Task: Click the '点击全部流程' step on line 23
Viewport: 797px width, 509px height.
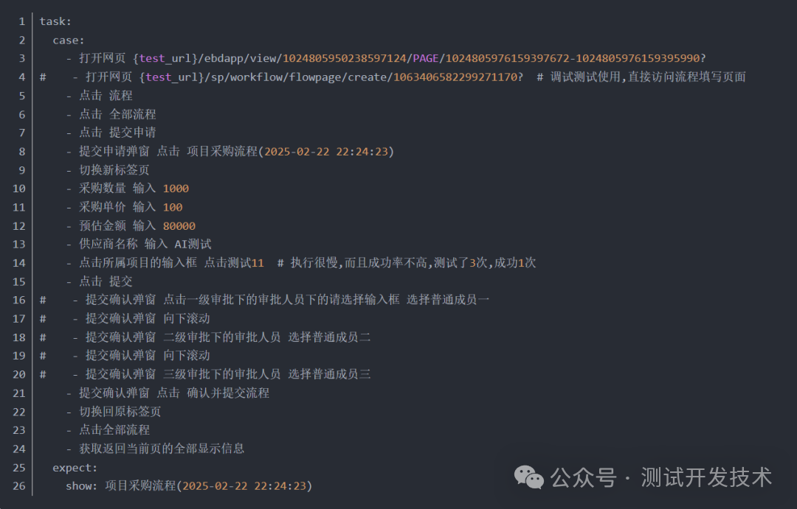Action: (x=114, y=430)
